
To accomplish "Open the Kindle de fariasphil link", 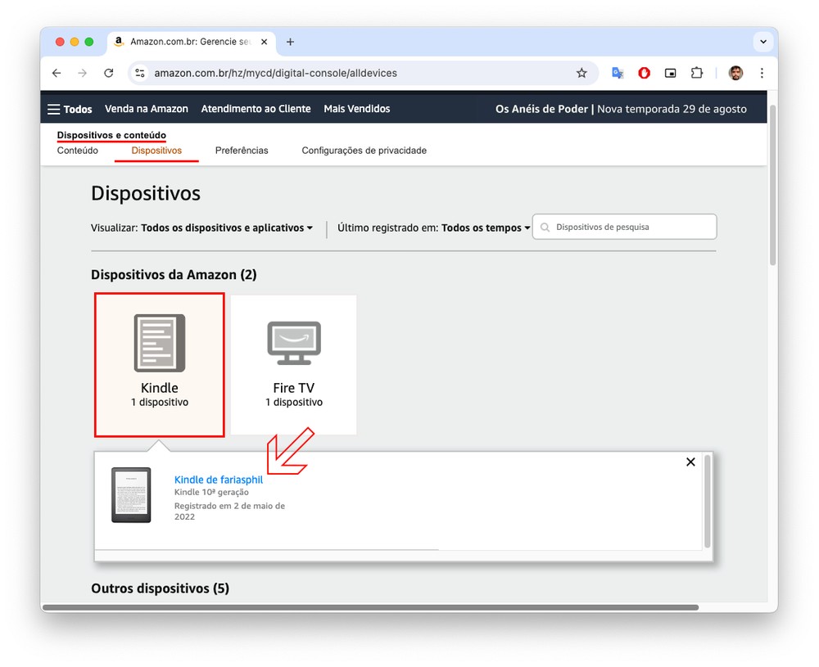I will tap(219, 480).
